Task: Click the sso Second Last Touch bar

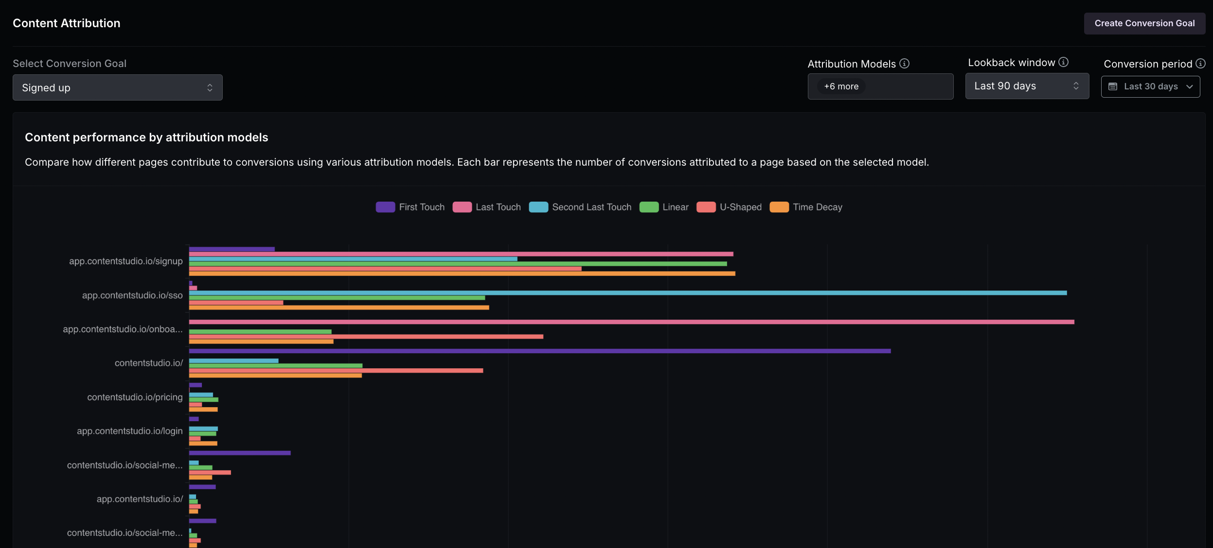Action: [628, 293]
